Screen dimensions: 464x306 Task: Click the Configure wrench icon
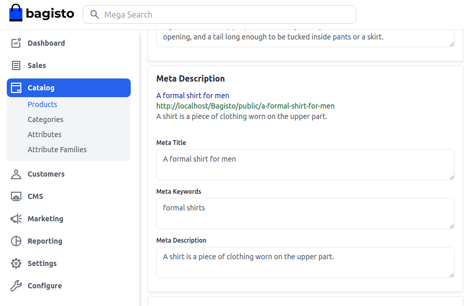(16, 286)
